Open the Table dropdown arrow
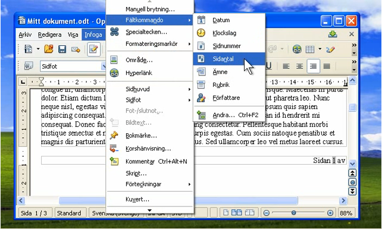The width and height of the screenshot is (382, 229). coord(320,49)
